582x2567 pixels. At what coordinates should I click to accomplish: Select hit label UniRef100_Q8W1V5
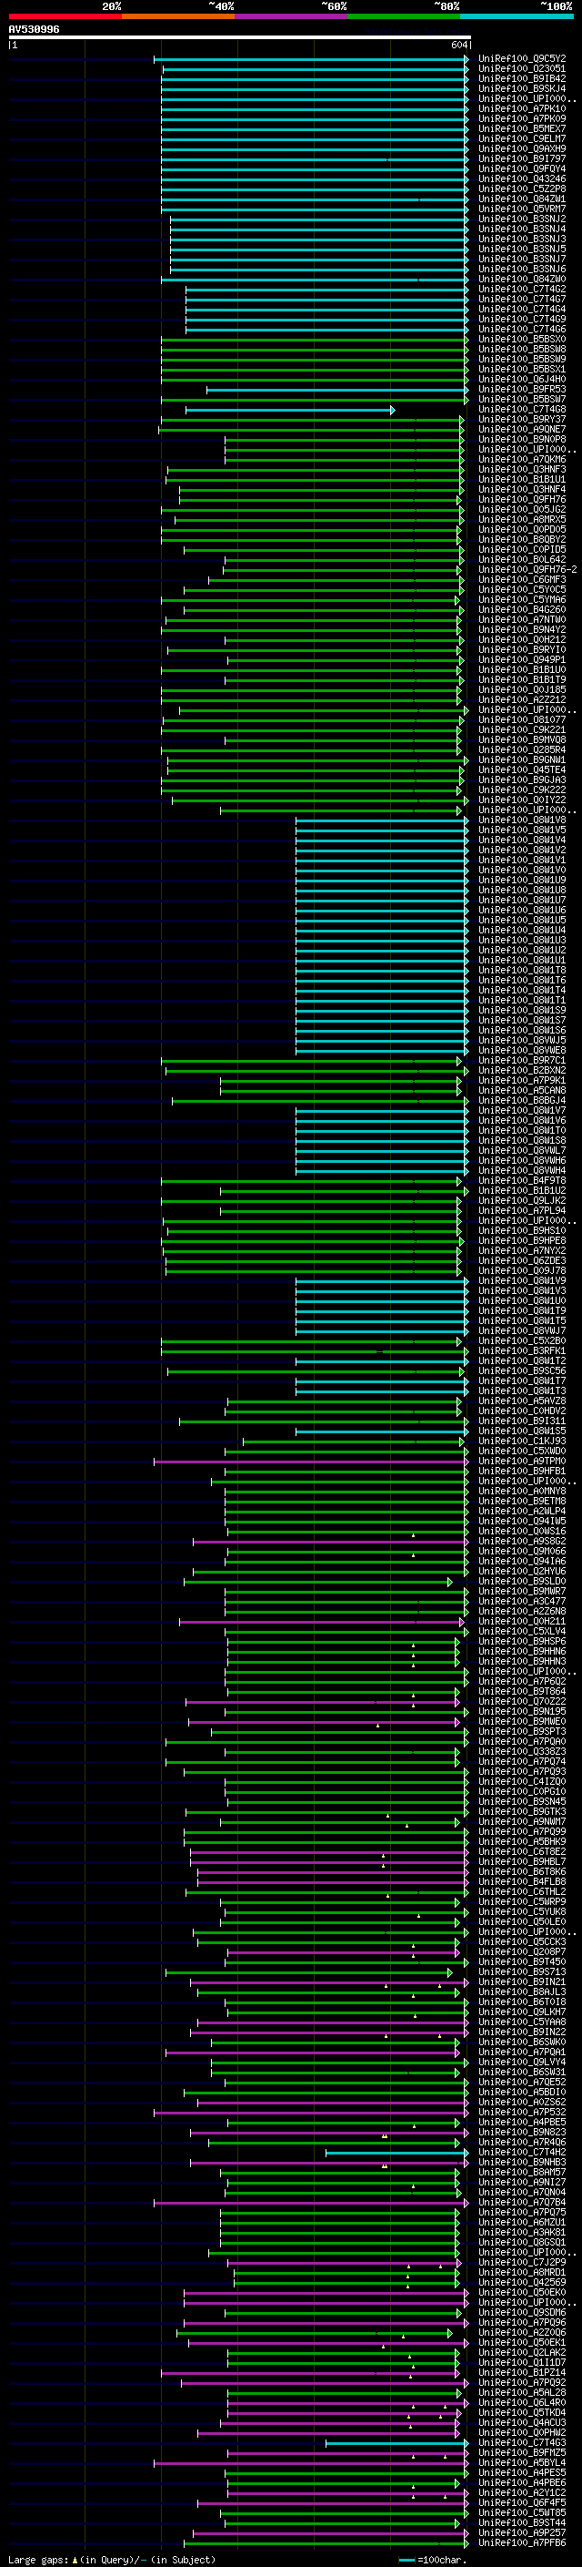coord(522,830)
